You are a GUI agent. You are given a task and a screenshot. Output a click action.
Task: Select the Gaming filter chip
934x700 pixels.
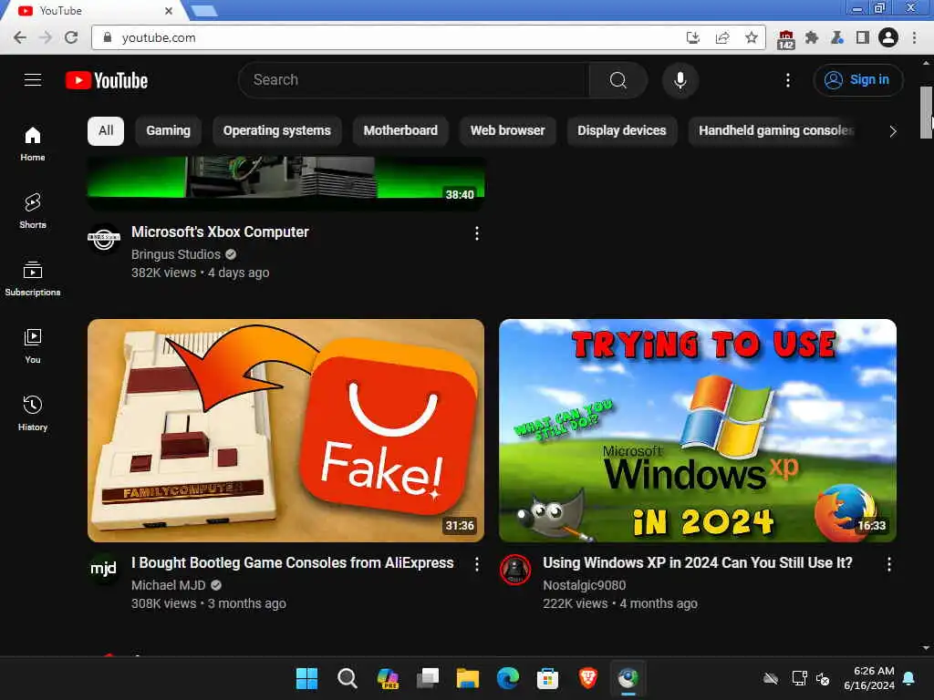click(x=169, y=131)
